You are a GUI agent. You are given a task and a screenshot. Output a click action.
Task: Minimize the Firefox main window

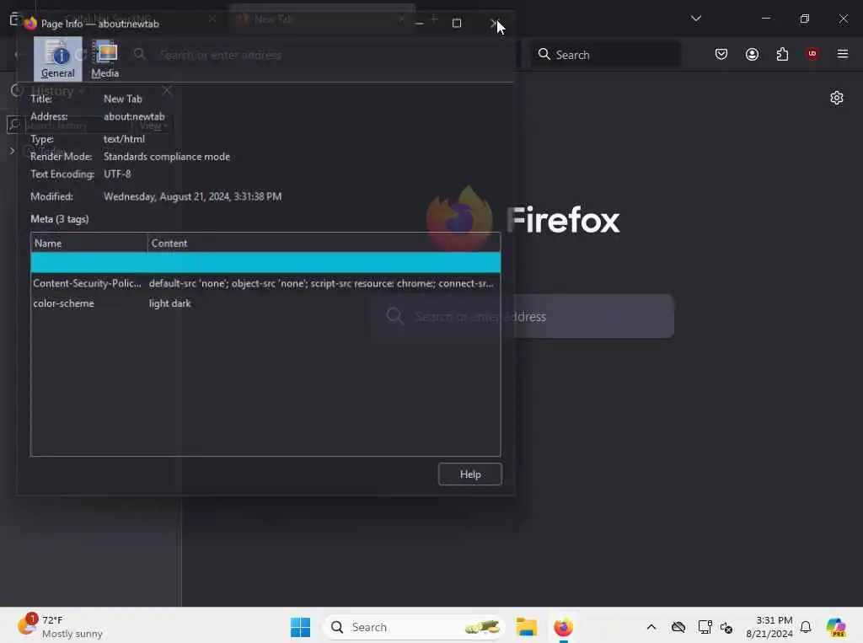(765, 19)
